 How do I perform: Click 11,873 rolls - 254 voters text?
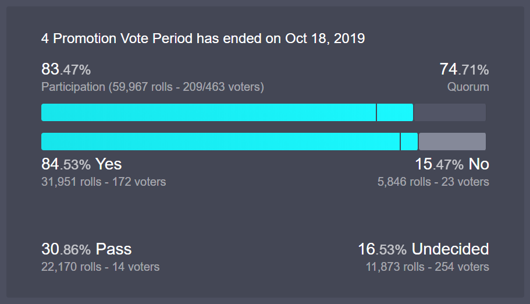coord(428,267)
